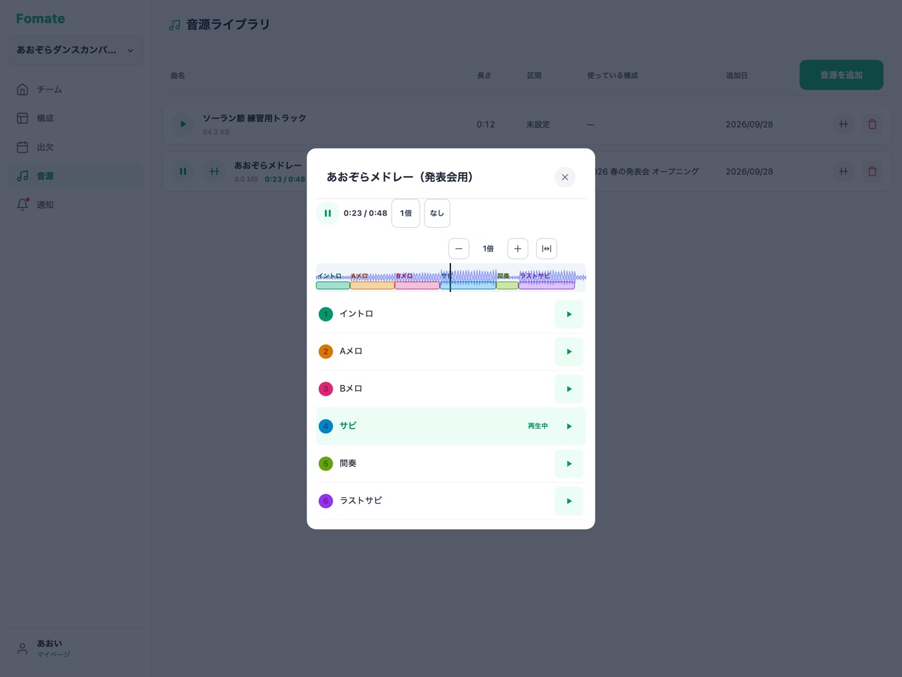Select the Bメロ segment on the waveform

tap(417, 285)
